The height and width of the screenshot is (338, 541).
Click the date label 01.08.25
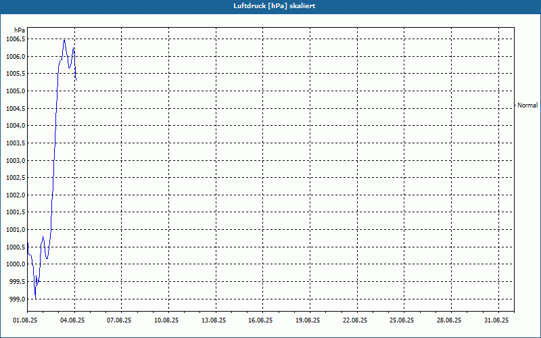[25, 320]
